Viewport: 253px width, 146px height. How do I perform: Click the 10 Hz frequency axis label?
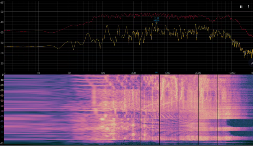(x=38, y=72)
